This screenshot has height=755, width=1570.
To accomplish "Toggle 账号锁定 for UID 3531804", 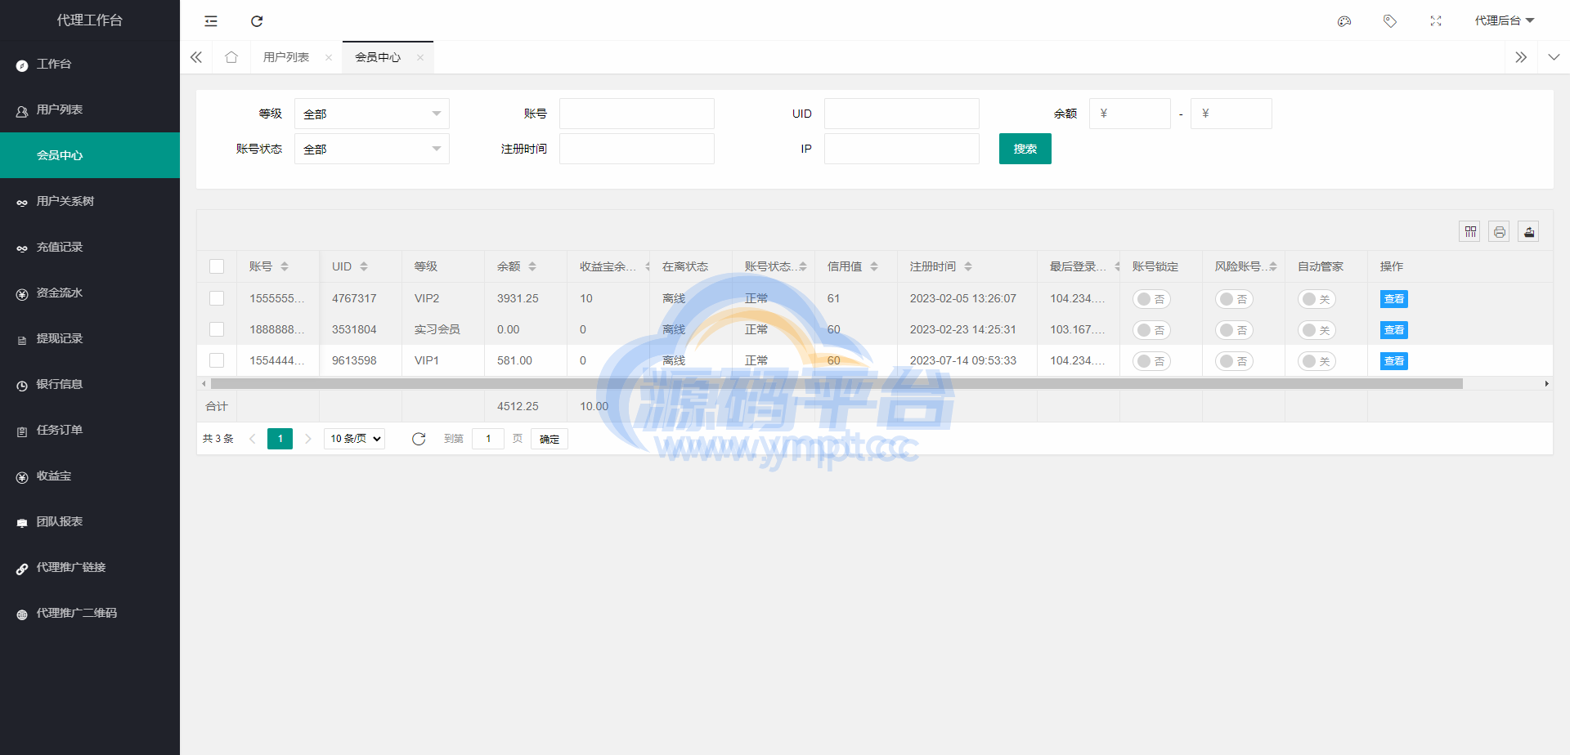I will [x=1151, y=330].
